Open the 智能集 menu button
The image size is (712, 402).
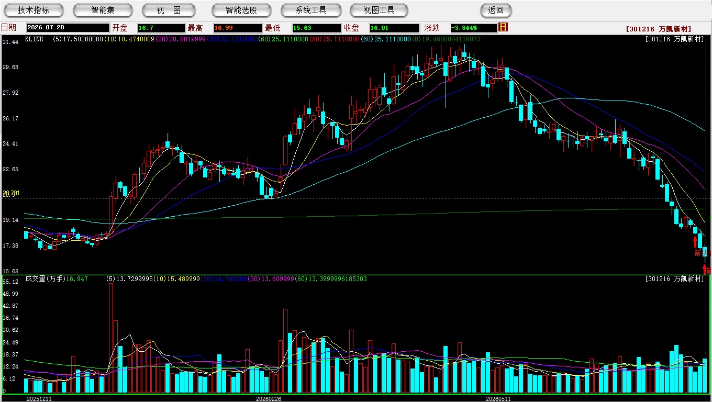[103, 10]
